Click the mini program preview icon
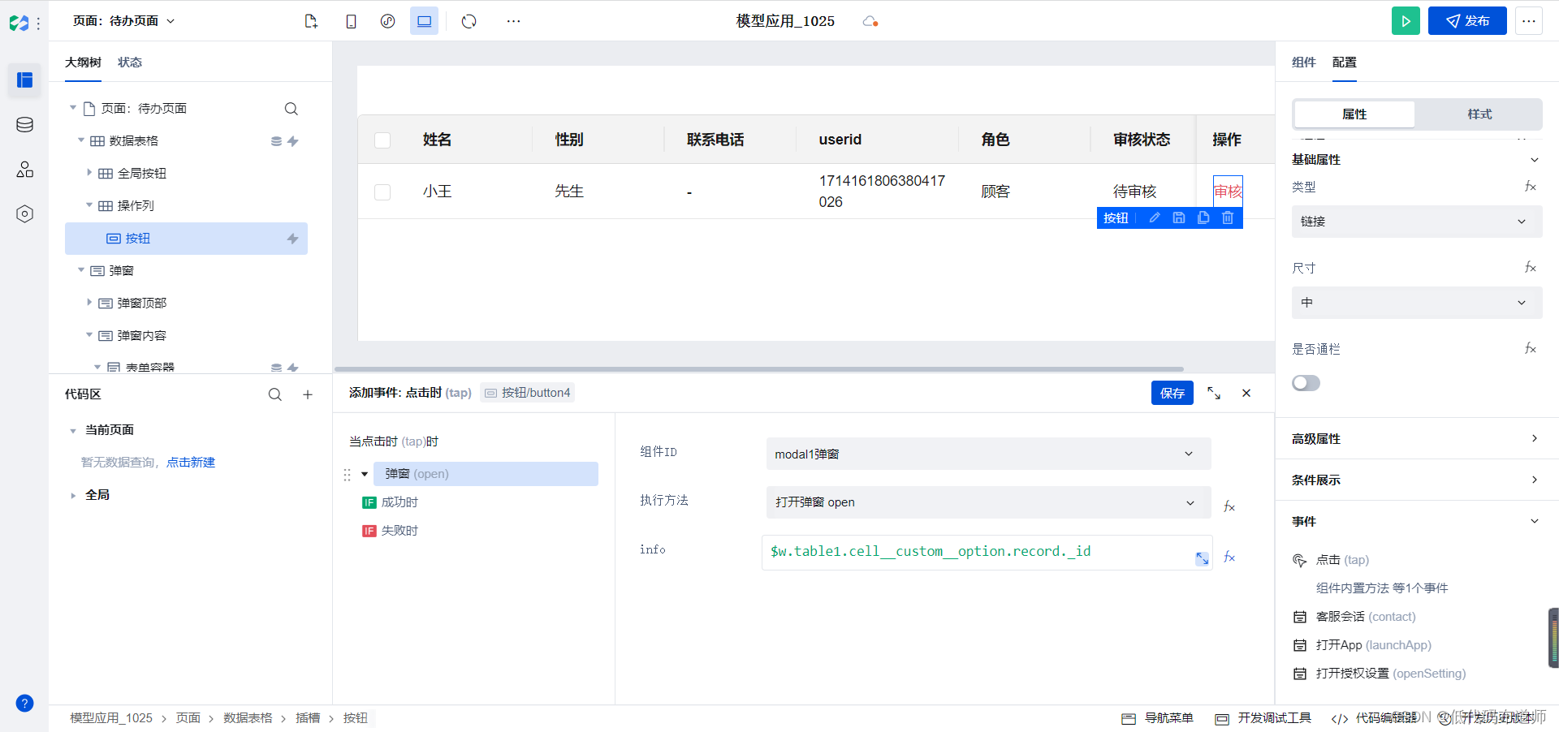Screen dimensions: 1559x732 pos(388,21)
